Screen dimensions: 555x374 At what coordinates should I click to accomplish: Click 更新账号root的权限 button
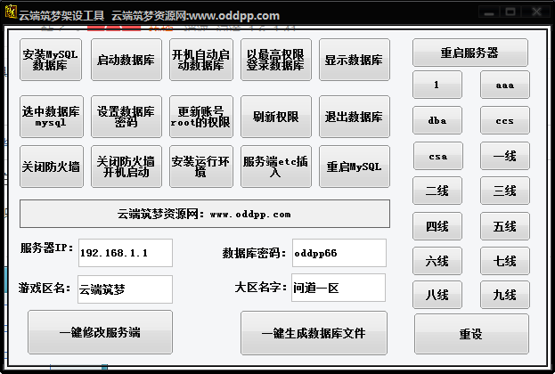click(201, 117)
